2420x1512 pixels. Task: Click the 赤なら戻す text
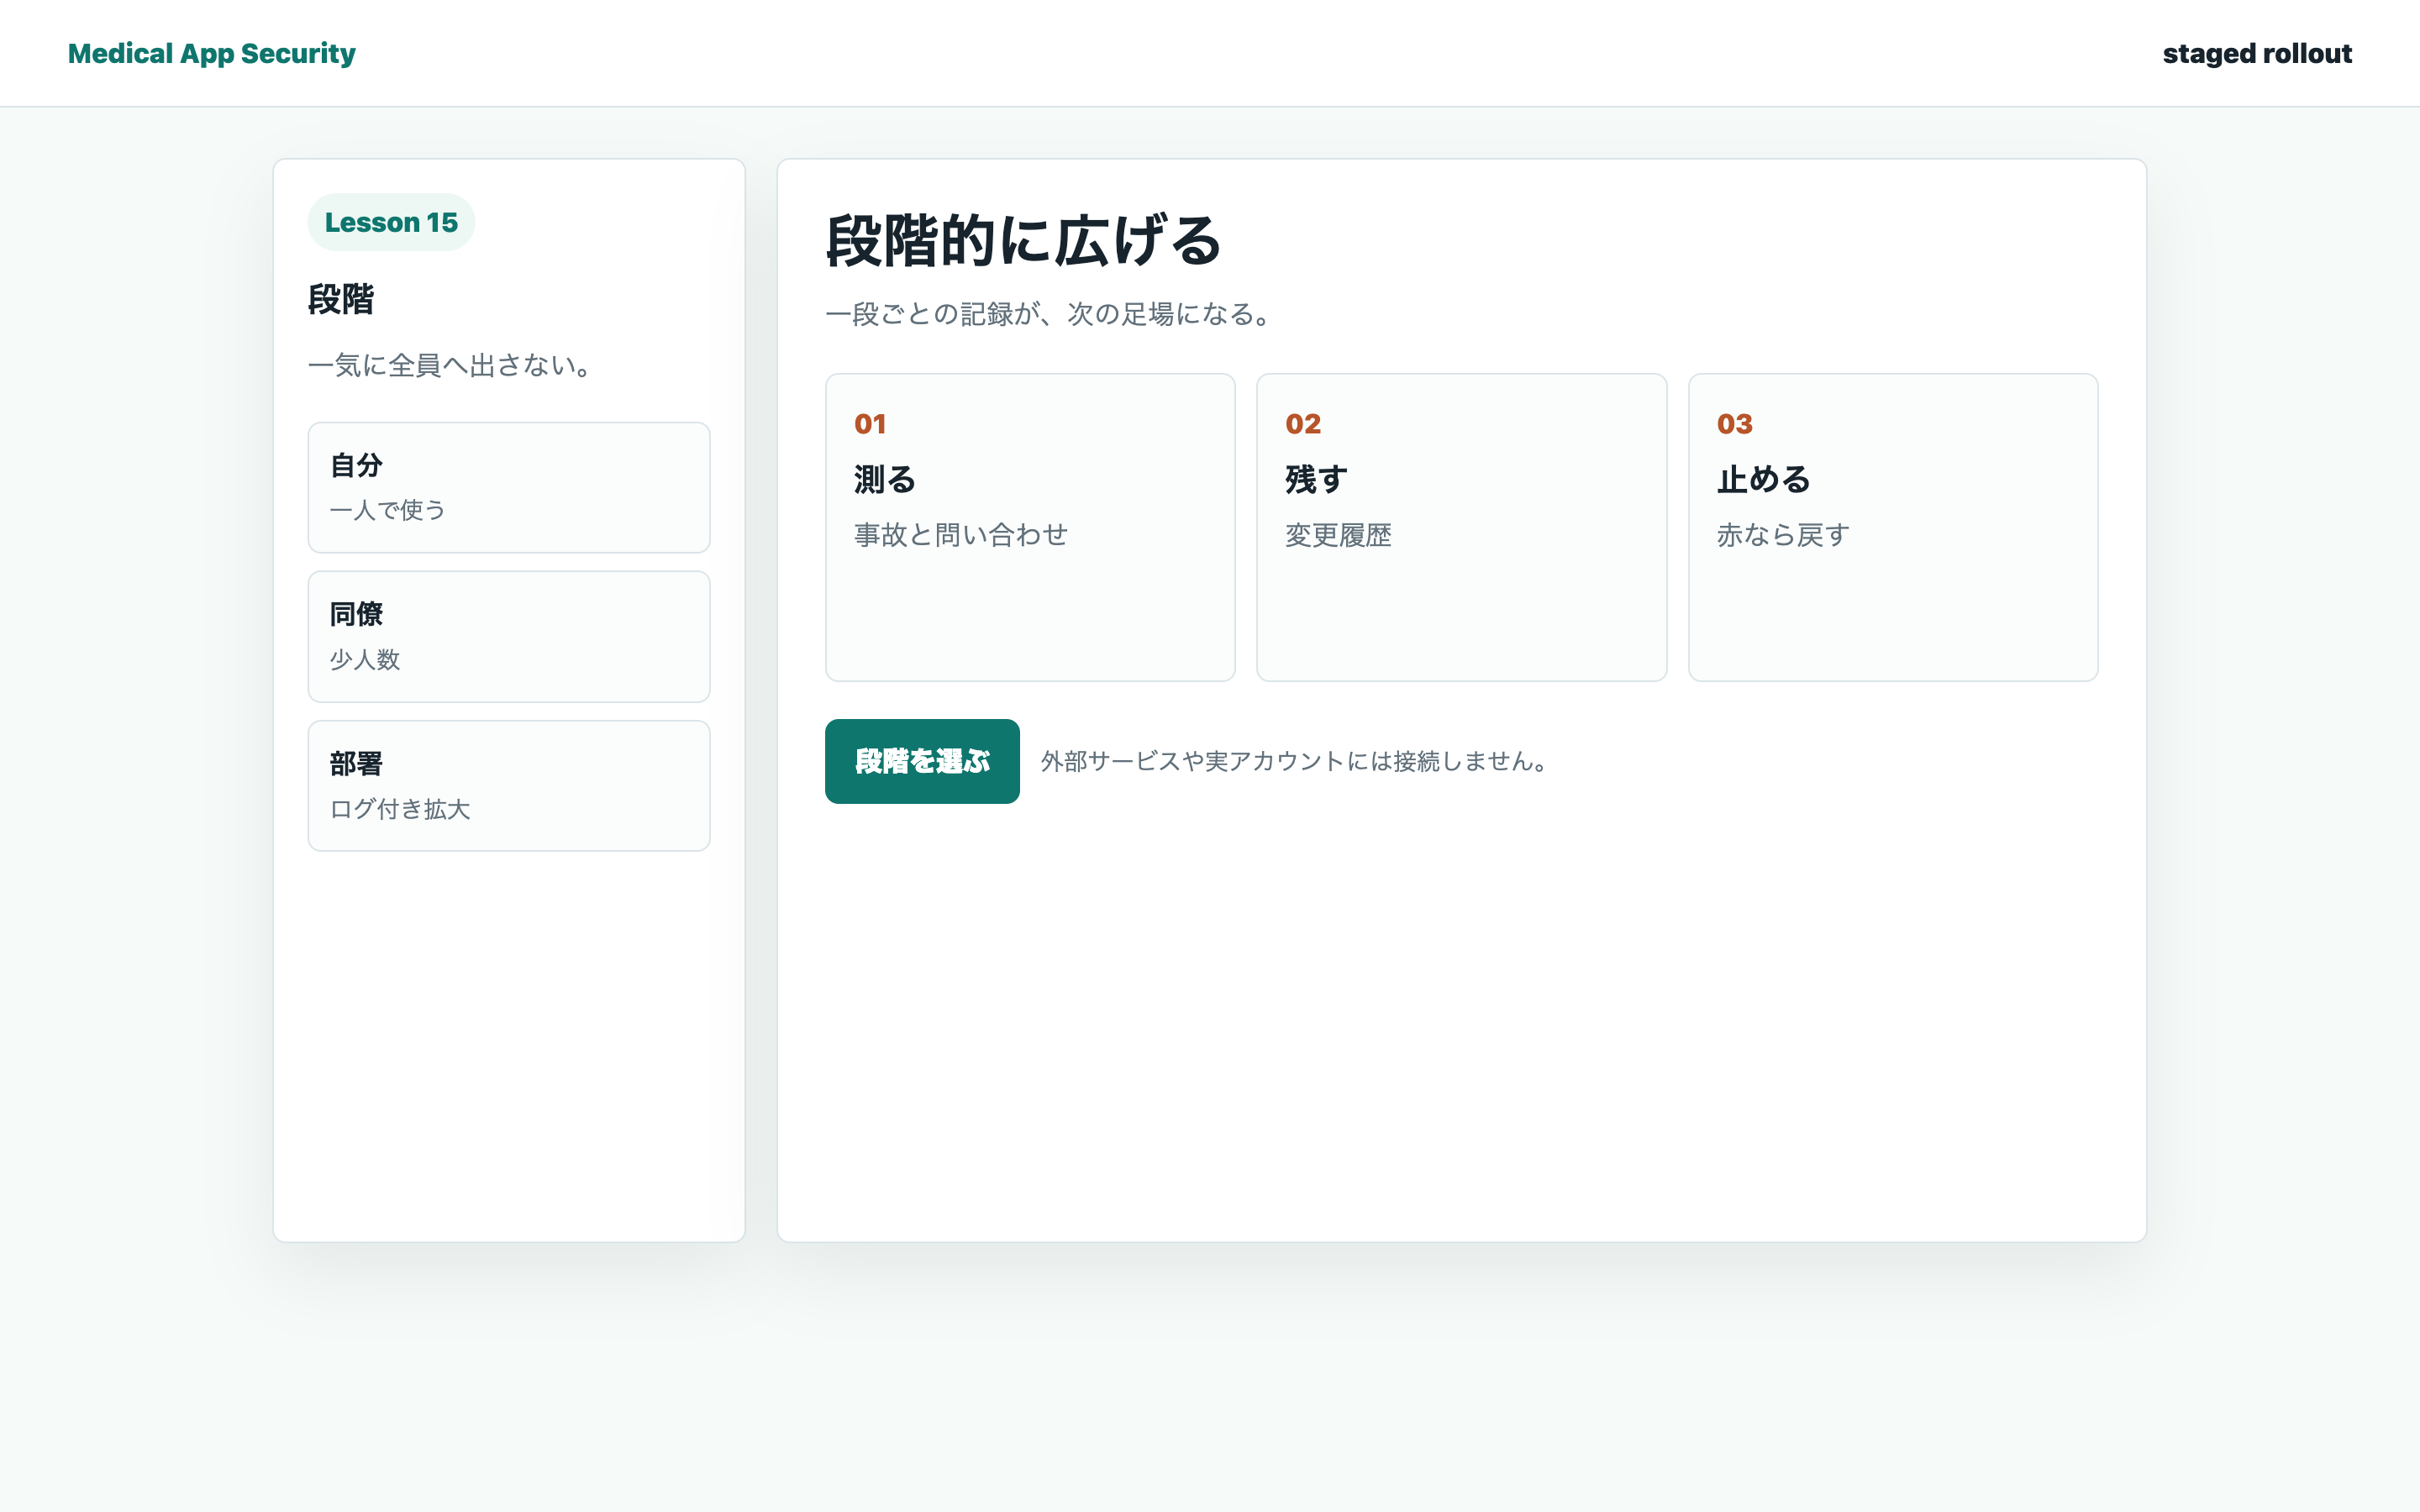point(1783,535)
